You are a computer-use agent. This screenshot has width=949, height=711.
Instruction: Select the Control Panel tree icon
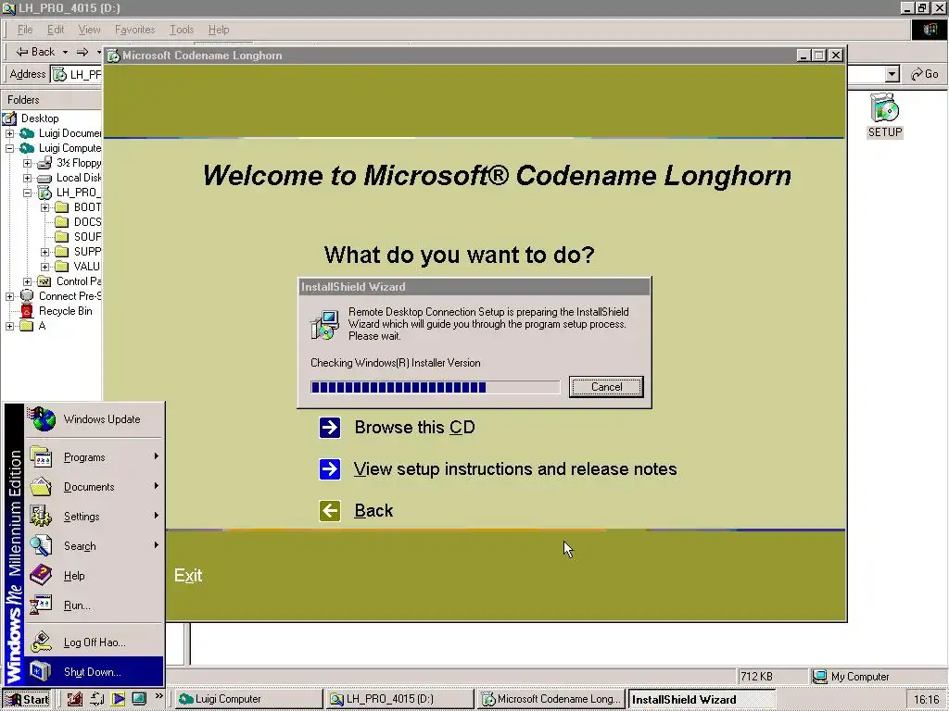(x=44, y=281)
